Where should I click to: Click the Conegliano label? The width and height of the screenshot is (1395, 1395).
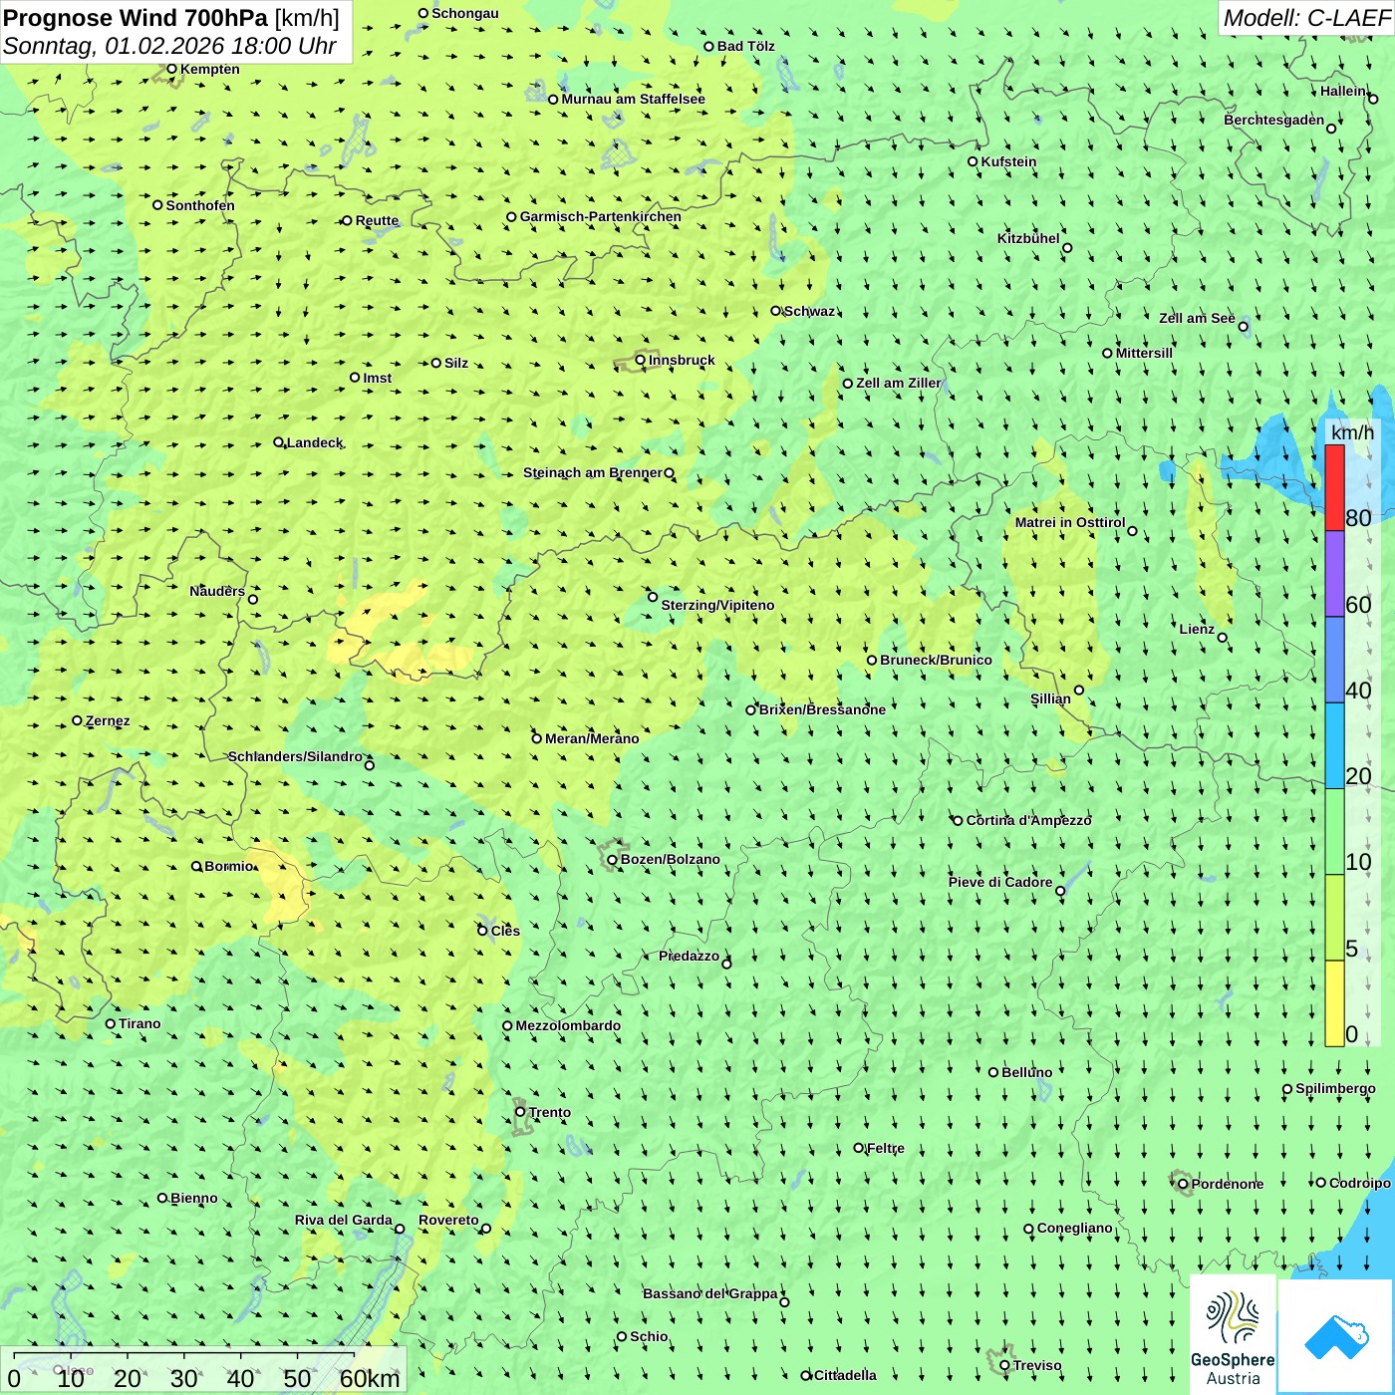tap(1075, 1228)
